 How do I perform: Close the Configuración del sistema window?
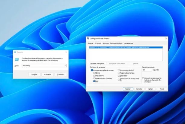point(166,38)
